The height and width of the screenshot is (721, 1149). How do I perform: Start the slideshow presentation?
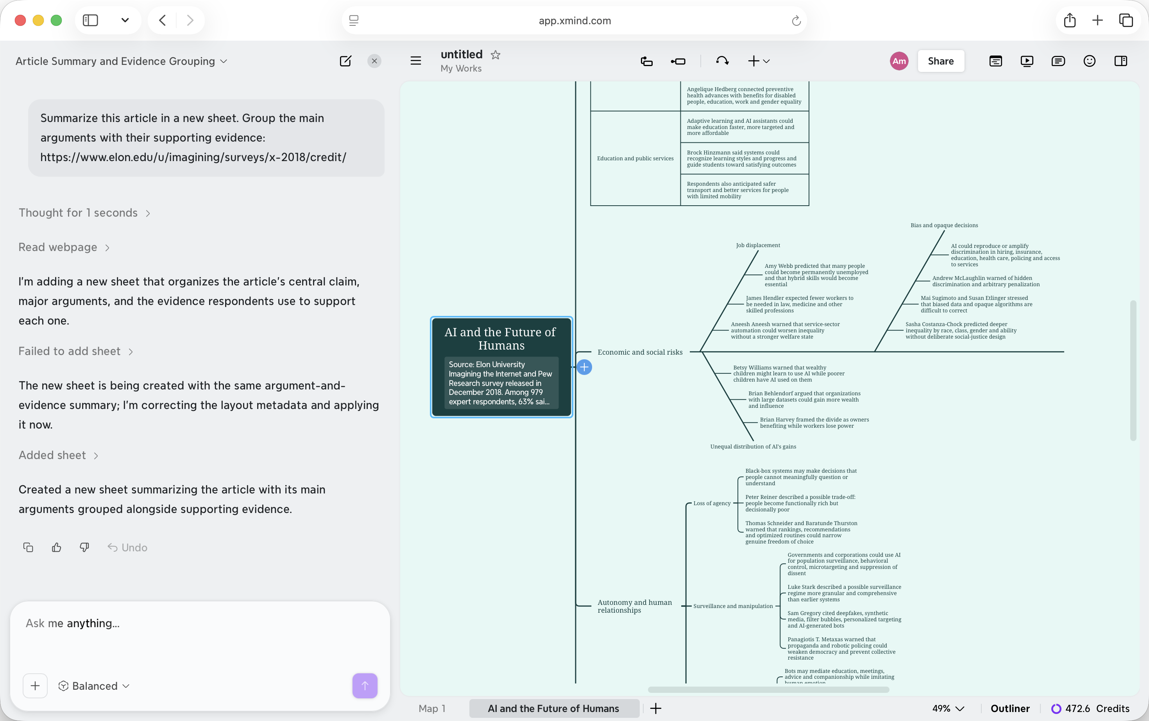[1027, 61]
